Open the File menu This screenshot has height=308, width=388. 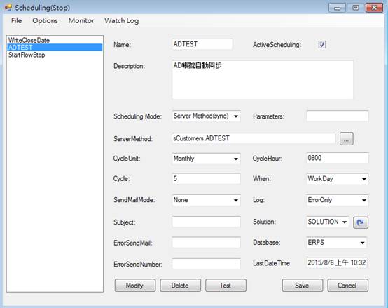click(x=16, y=20)
